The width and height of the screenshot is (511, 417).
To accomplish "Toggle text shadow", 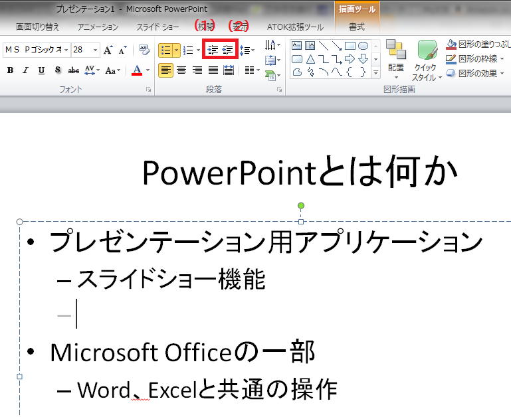I will click(58, 70).
